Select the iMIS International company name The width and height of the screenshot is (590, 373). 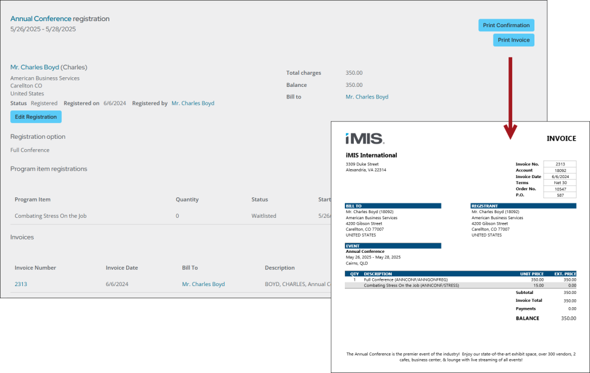tap(371, 155)
